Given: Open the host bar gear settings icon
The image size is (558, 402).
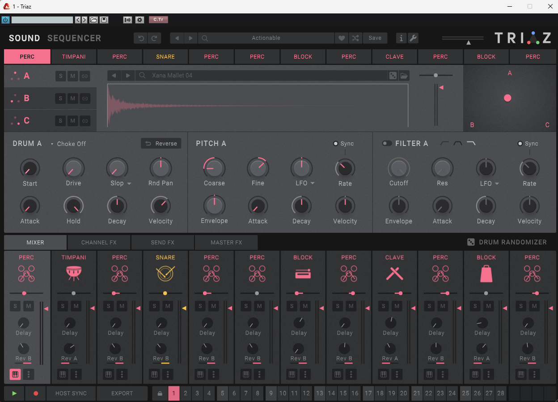Looking at the screenshot, I should click(x=139, y=20).
